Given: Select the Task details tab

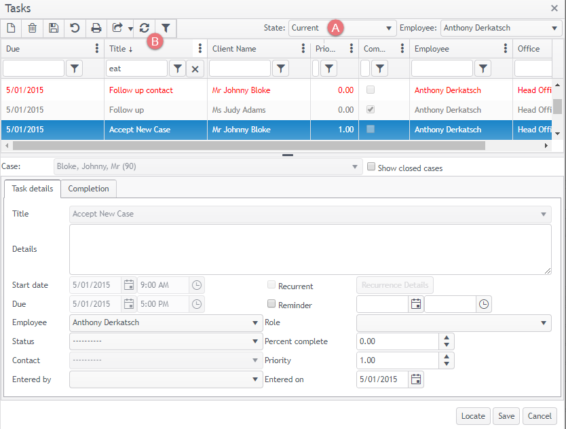Looking at the screenshot, I should point(33,189).
